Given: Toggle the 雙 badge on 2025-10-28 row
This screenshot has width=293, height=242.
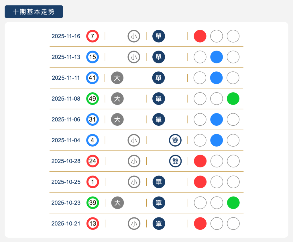Looking at the screenshot, I should 175,161.
